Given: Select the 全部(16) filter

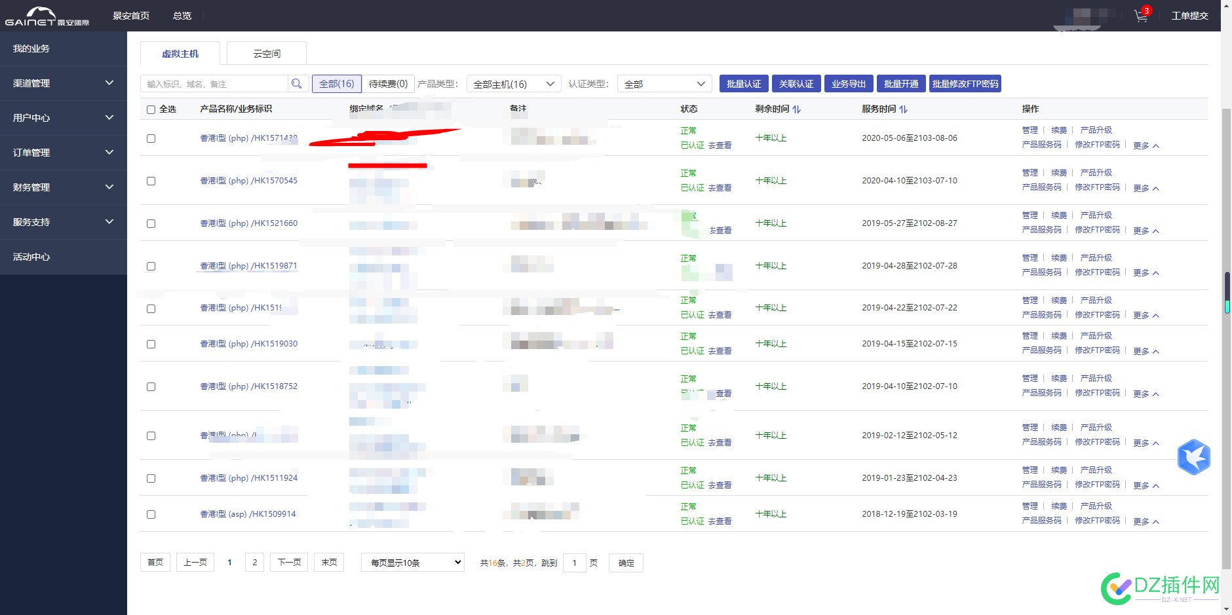Looking at the screenshot, I should (x=337, y=84).
